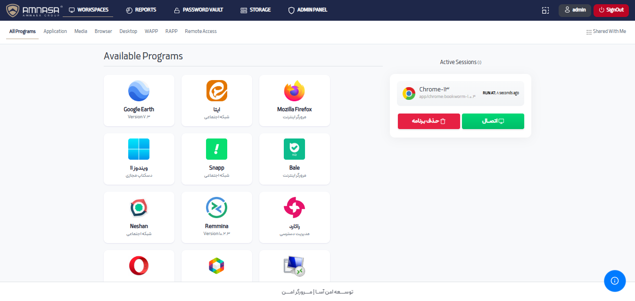
Task: Click the red delete program button
Action: point(429,121)
